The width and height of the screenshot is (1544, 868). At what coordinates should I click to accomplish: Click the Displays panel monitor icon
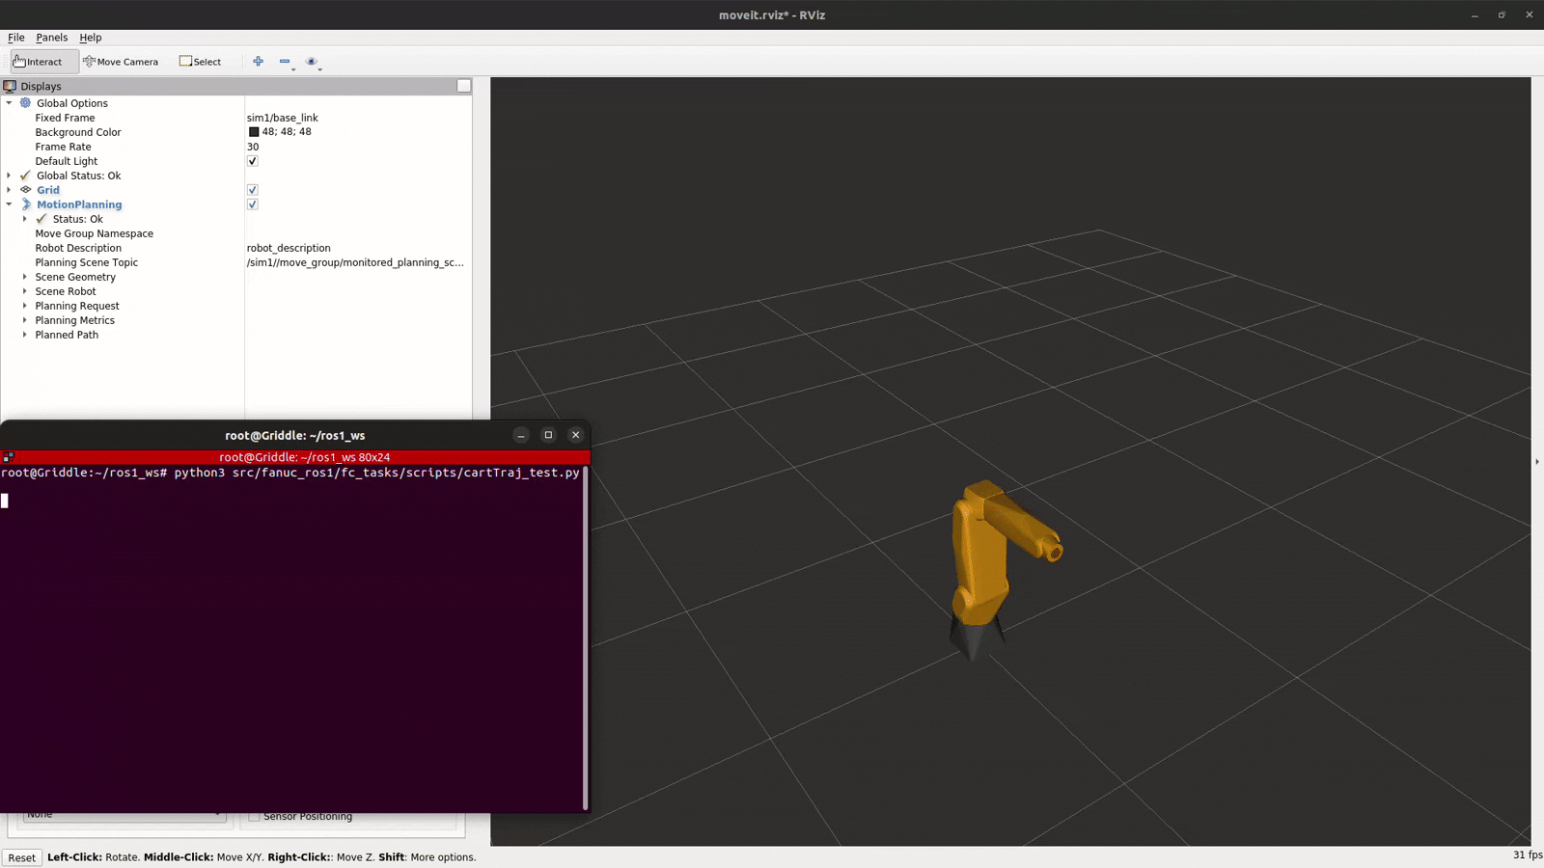10,86
